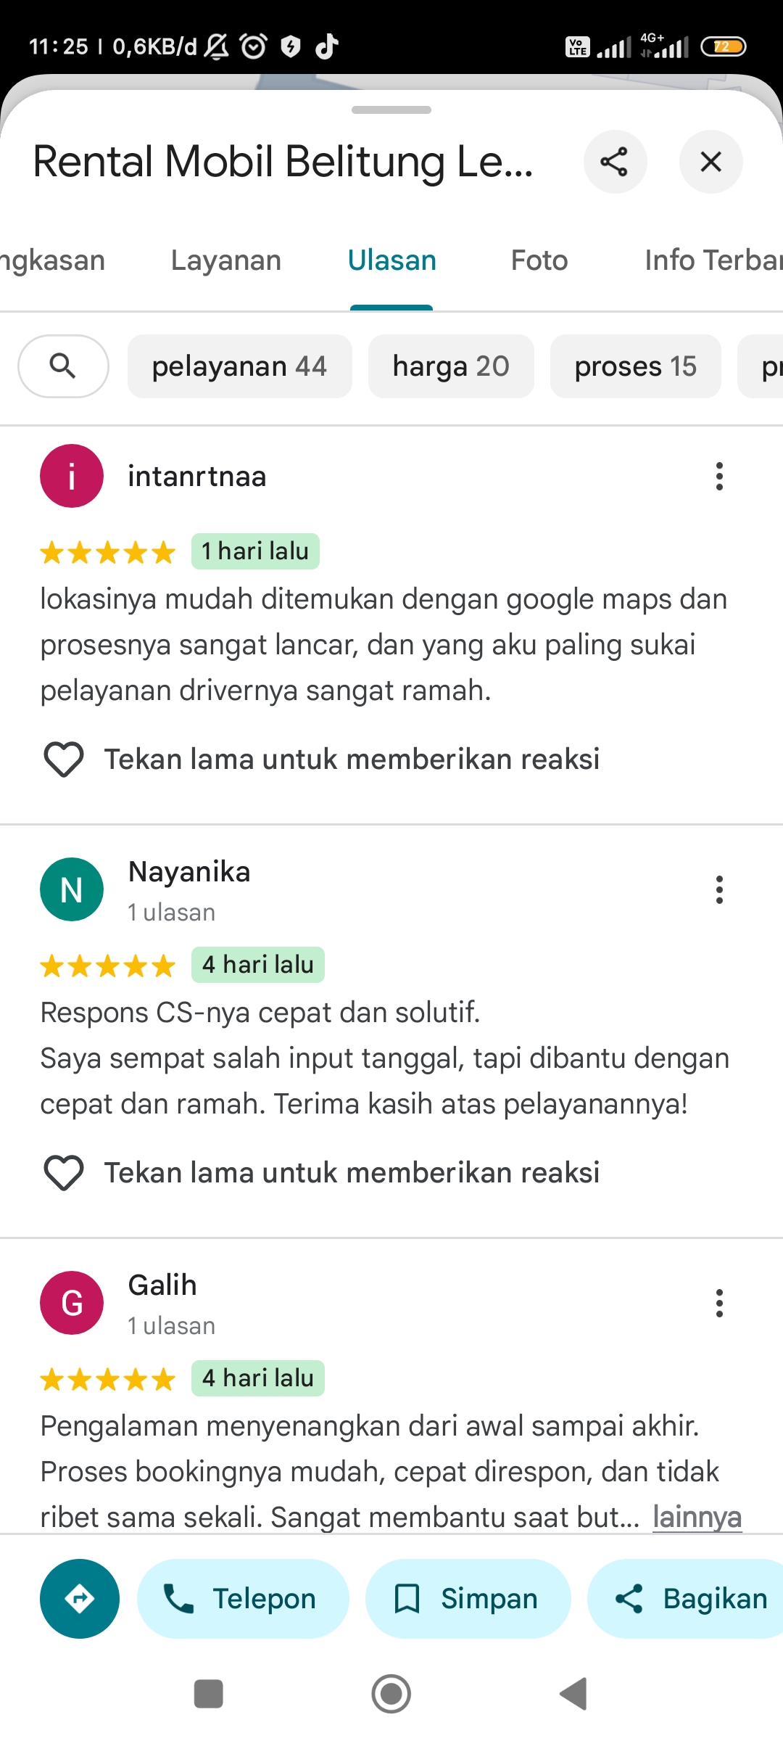Screen dimensions: 783x1741
Task: Filter reviews by pelayanan 44 chip
Action: [240, 366]
